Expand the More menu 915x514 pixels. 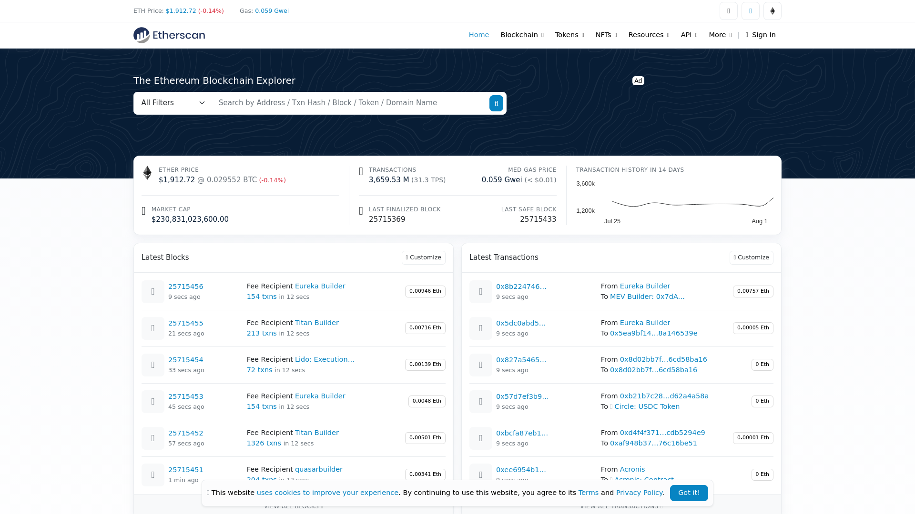(720, 35)
